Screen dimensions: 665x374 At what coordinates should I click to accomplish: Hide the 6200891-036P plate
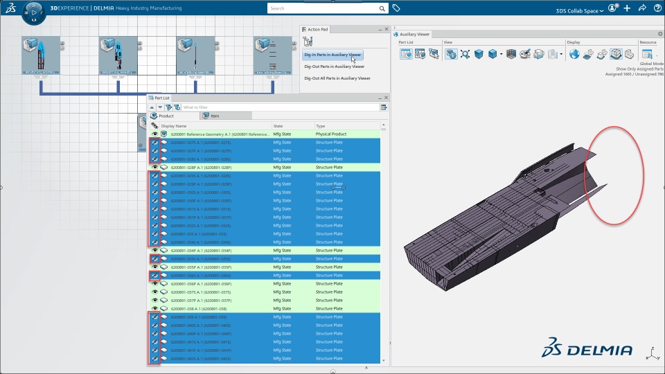click(x=154, y=284)
